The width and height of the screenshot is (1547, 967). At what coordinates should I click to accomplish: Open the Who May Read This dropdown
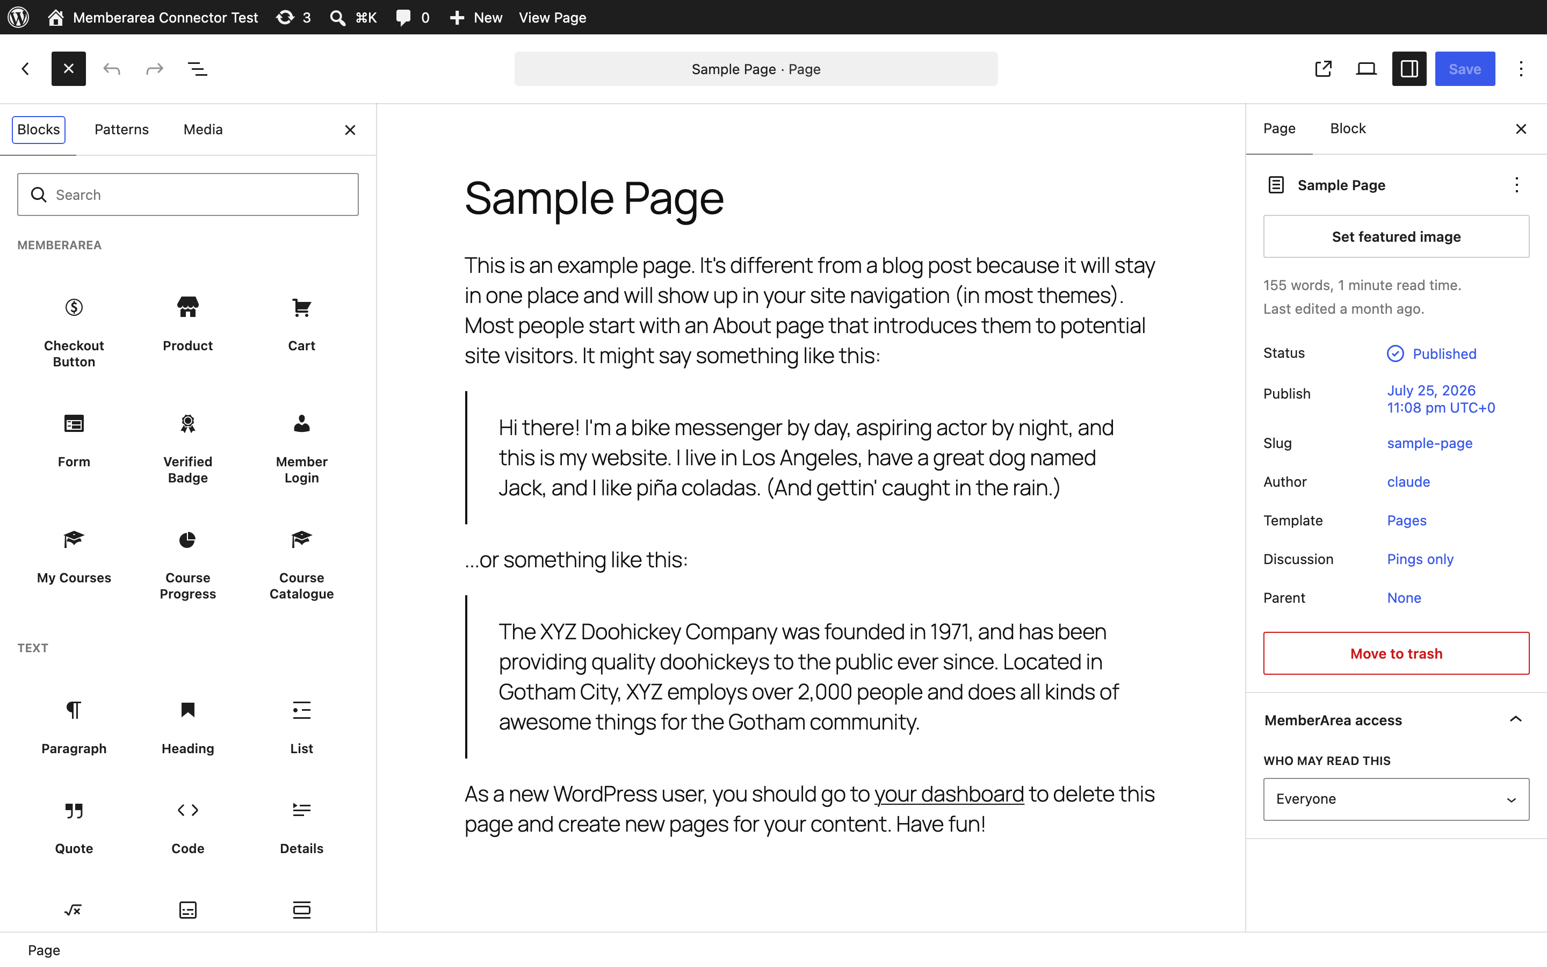(1396, 799)
